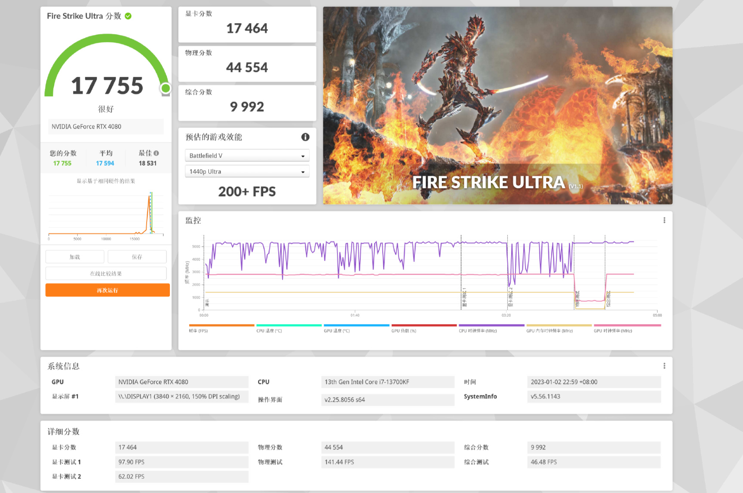743x493 pixels.
Task: Click the 系统信息 section heading
Action: pos(63,366)
